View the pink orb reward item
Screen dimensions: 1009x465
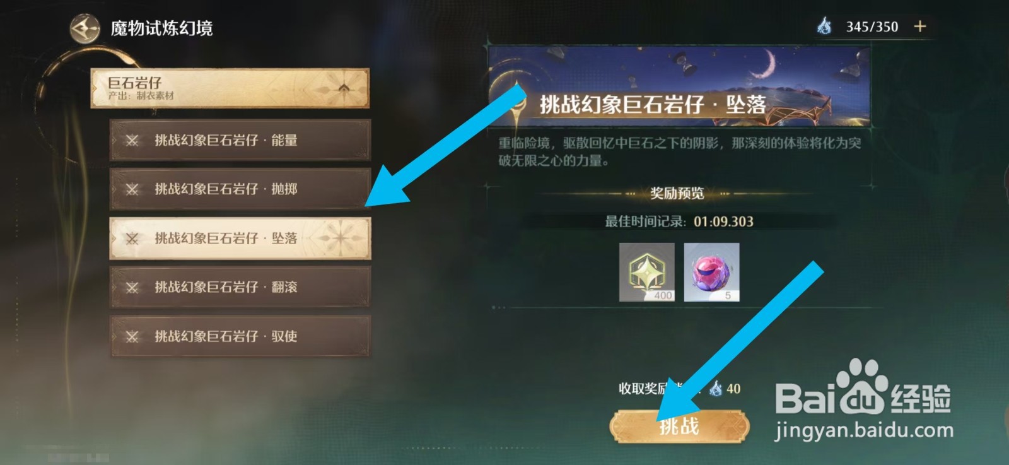(x=712, y=272)
